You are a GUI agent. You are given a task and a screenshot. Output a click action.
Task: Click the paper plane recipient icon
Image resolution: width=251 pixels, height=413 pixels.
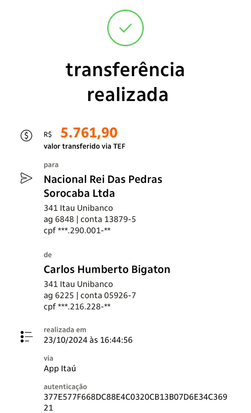click(x=26, y=178)
